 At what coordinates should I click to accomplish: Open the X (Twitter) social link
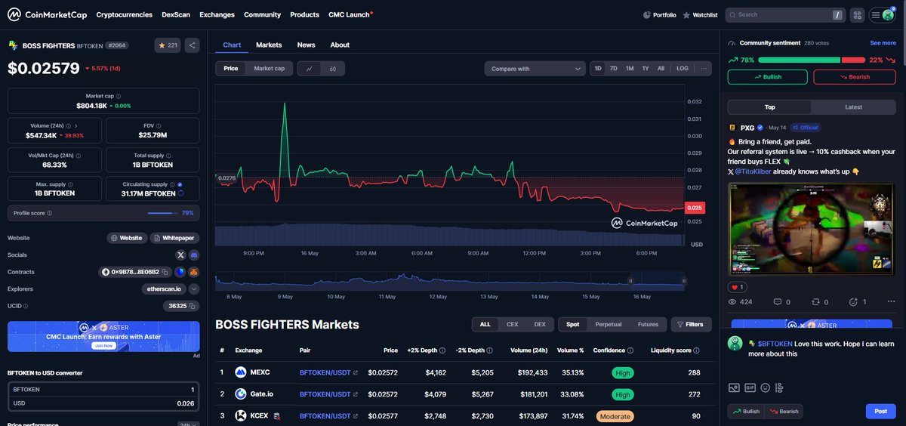coord(180,255)
